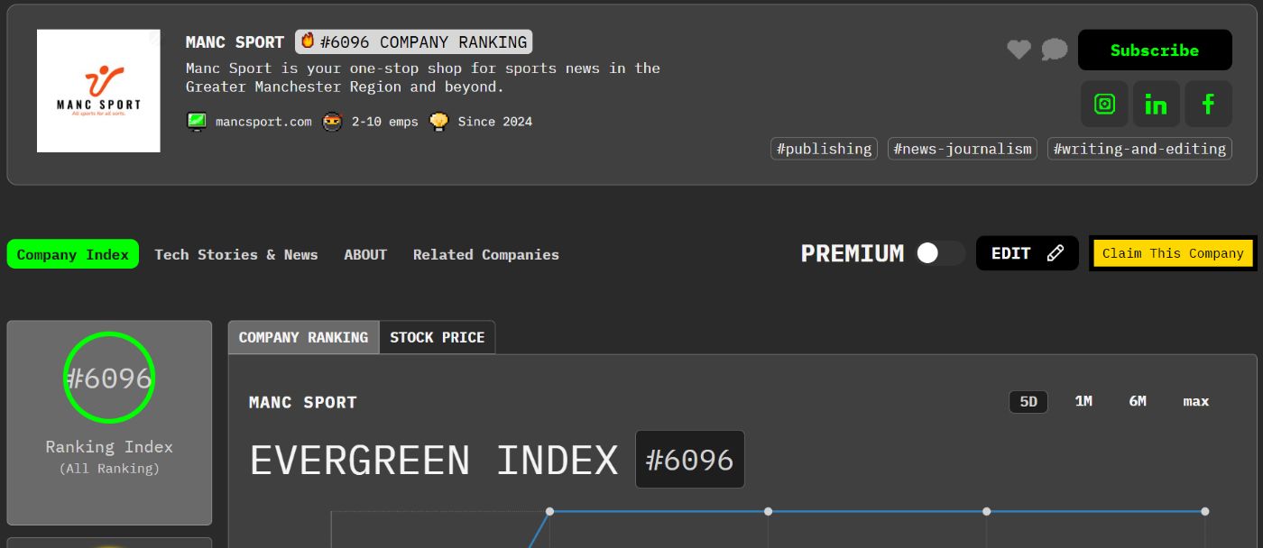This screenshot has width=1263, height=548.
Task: Switch to the STOCK PRICE tab
Action: point(437,337)
